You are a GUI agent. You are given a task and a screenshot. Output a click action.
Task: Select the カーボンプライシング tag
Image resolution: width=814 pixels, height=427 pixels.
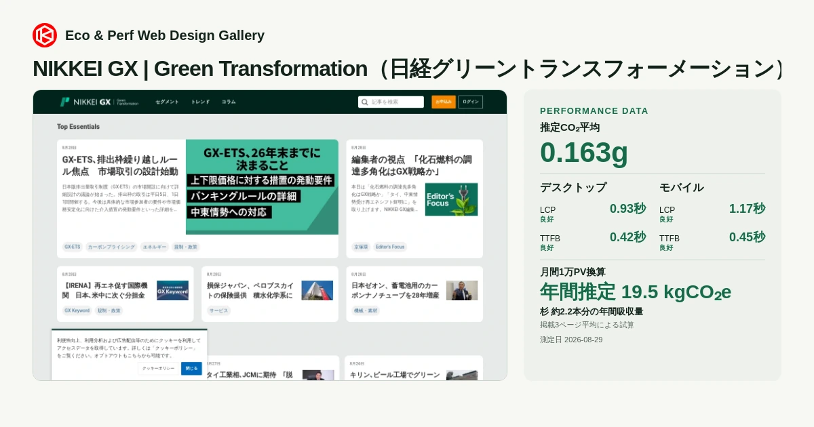[111, 247]
